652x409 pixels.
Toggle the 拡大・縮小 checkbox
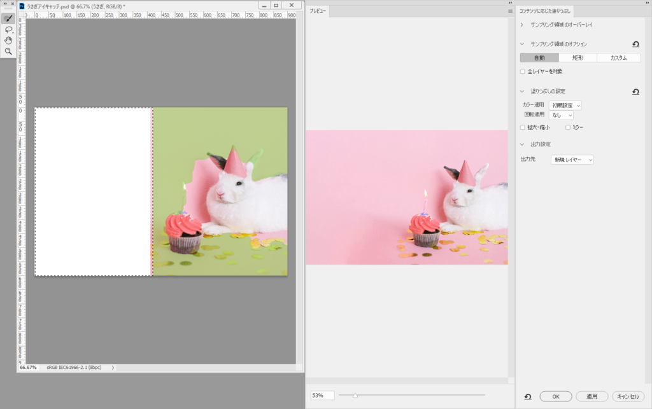(x=523, y=127)
